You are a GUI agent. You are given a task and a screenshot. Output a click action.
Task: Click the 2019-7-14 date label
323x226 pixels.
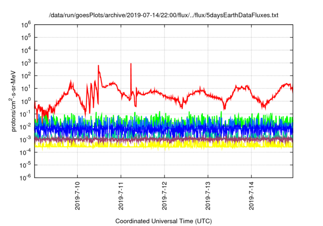[251, 196]
